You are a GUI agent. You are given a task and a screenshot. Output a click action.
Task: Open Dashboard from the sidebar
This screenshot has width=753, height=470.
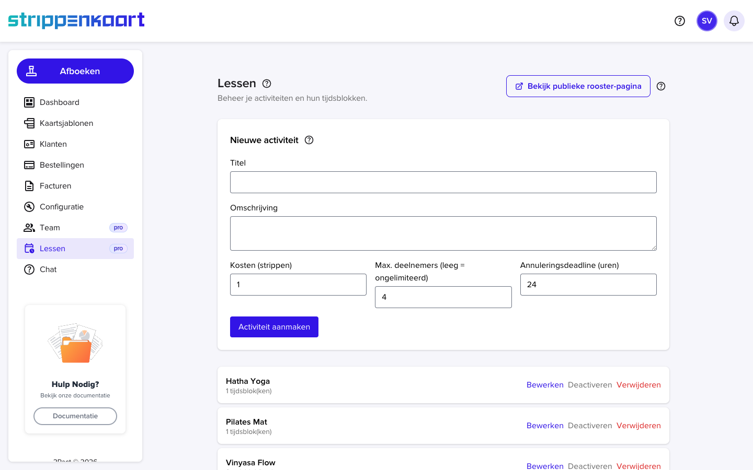(75, 102)
